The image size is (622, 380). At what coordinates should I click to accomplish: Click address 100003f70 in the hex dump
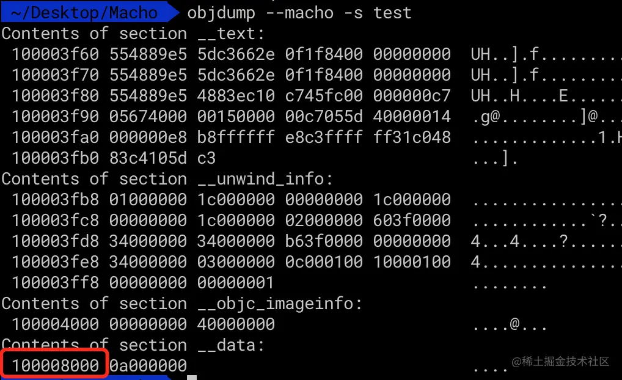[x=55, y=75]
